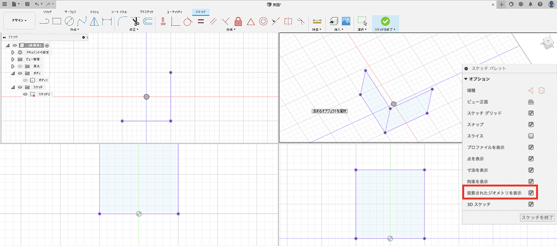Activate the Trim scissors tool
The image size is (557, 246).
point(135,21)
